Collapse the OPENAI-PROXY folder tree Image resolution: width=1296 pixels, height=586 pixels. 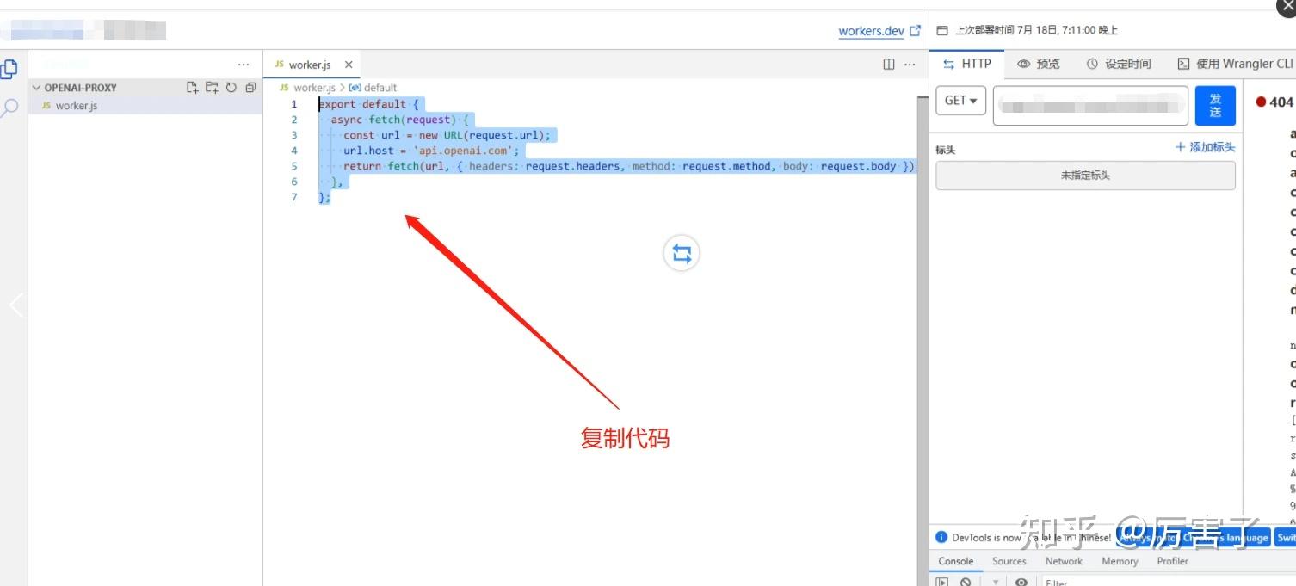pos(37,88)
